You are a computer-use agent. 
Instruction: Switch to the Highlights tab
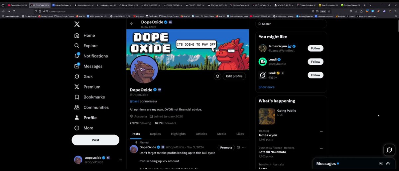(x=178, y=134)
